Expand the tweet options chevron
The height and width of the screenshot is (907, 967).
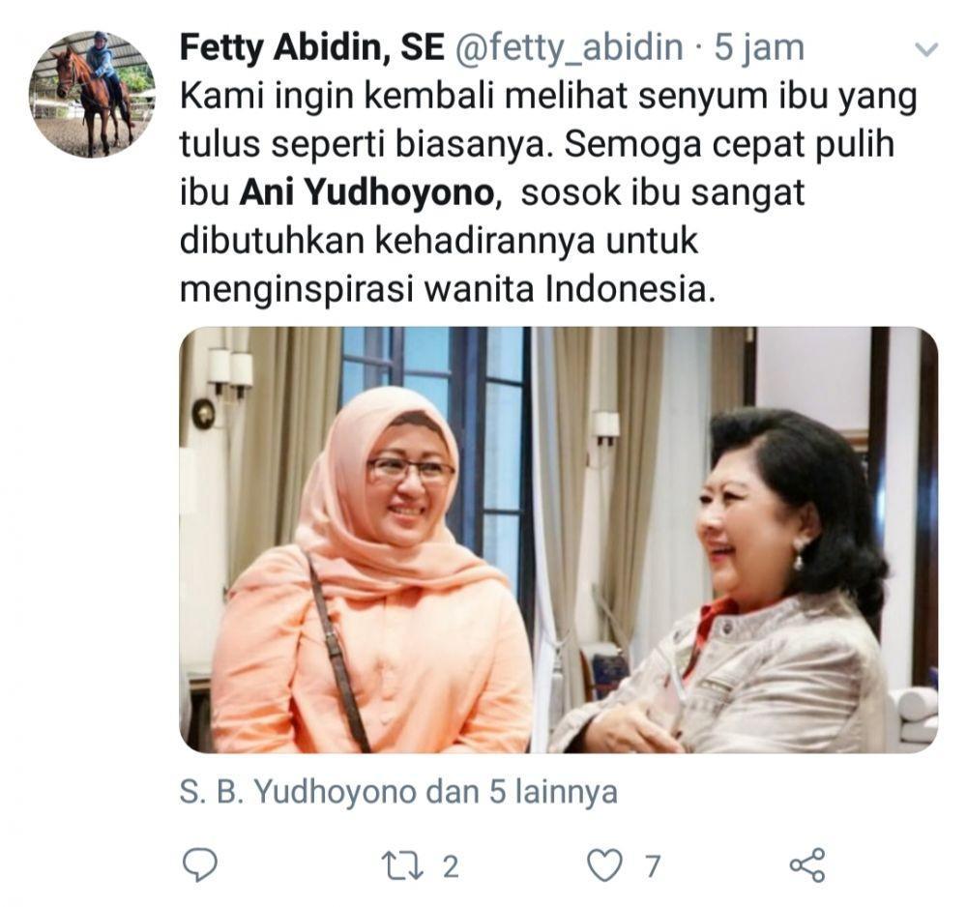[927, 49]
